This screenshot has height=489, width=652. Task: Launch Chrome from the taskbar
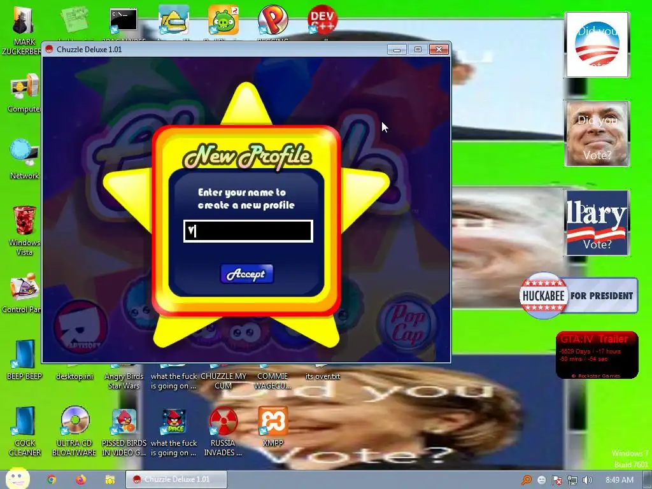52,480
